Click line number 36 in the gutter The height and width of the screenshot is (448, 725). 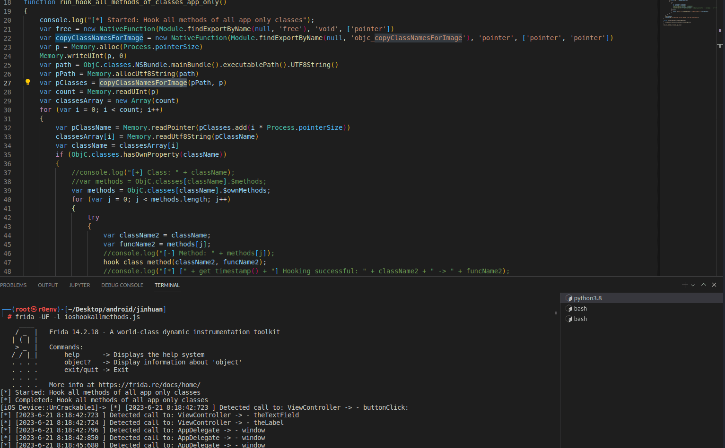[x=8, y=164]
